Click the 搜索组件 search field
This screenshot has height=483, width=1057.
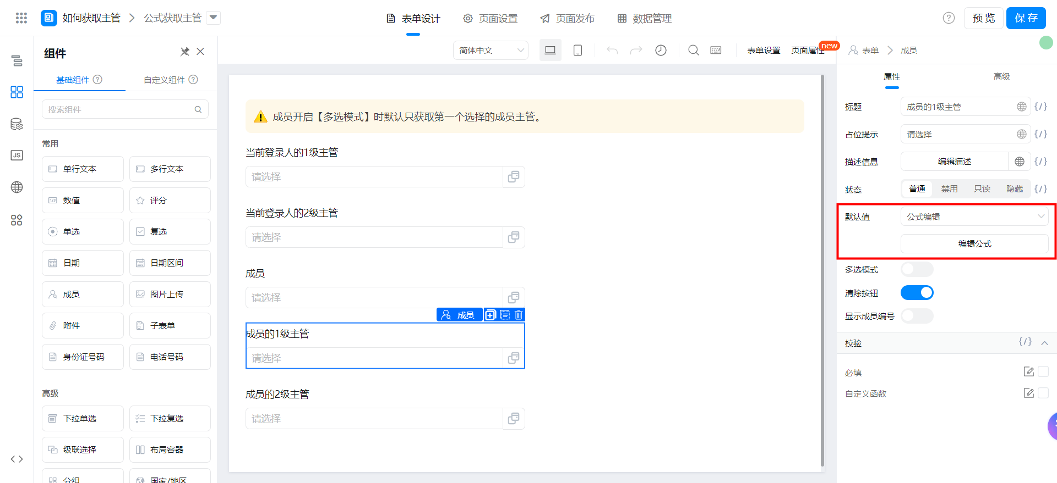coord(125,109)
